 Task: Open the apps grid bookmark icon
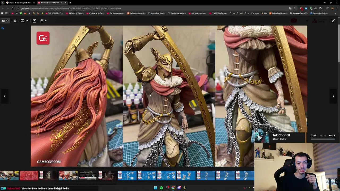click(x=6, y=13)
